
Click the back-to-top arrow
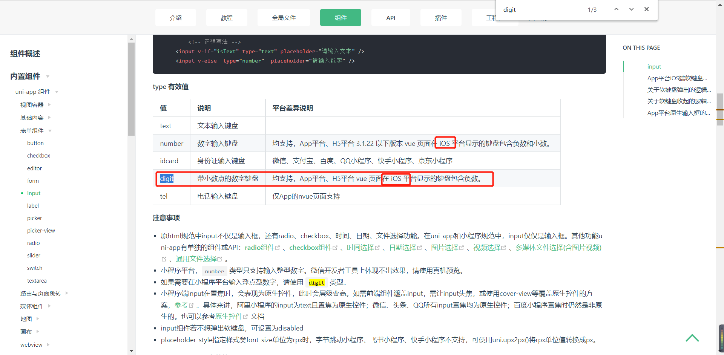click(693, 338)
